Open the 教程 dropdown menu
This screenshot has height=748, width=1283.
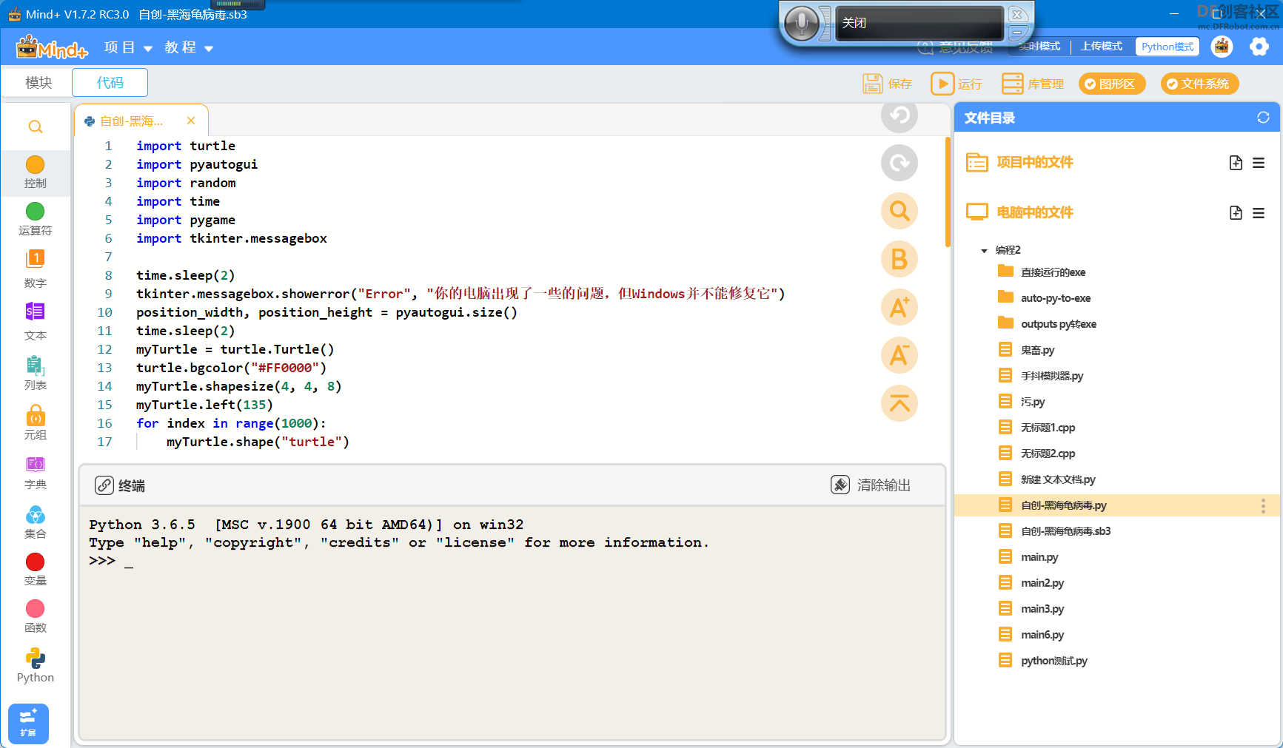pyautogui.click(x=189, y=47)
